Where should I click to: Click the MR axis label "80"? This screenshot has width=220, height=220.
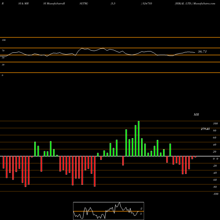click(x=215, y=131)
